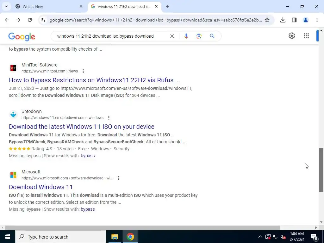This screenshot has width=324, height=243.
Task: Open a new browser tab
Action: (x=168, y=6)
